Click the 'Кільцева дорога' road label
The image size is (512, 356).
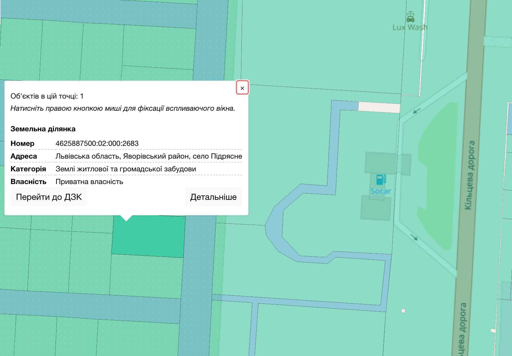469,175
